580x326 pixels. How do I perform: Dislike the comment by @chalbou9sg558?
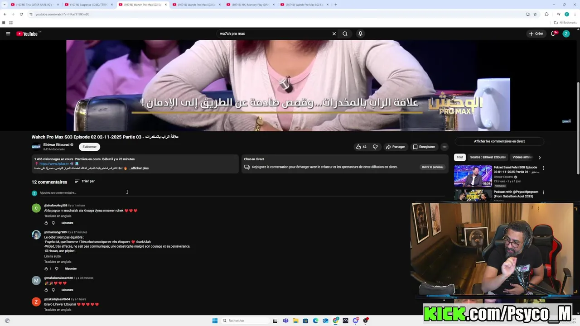53,223
